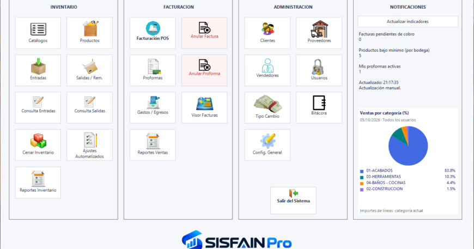
Task: Click the ADMINISTRACION panel heading
Action: click(x=293, y=7)
